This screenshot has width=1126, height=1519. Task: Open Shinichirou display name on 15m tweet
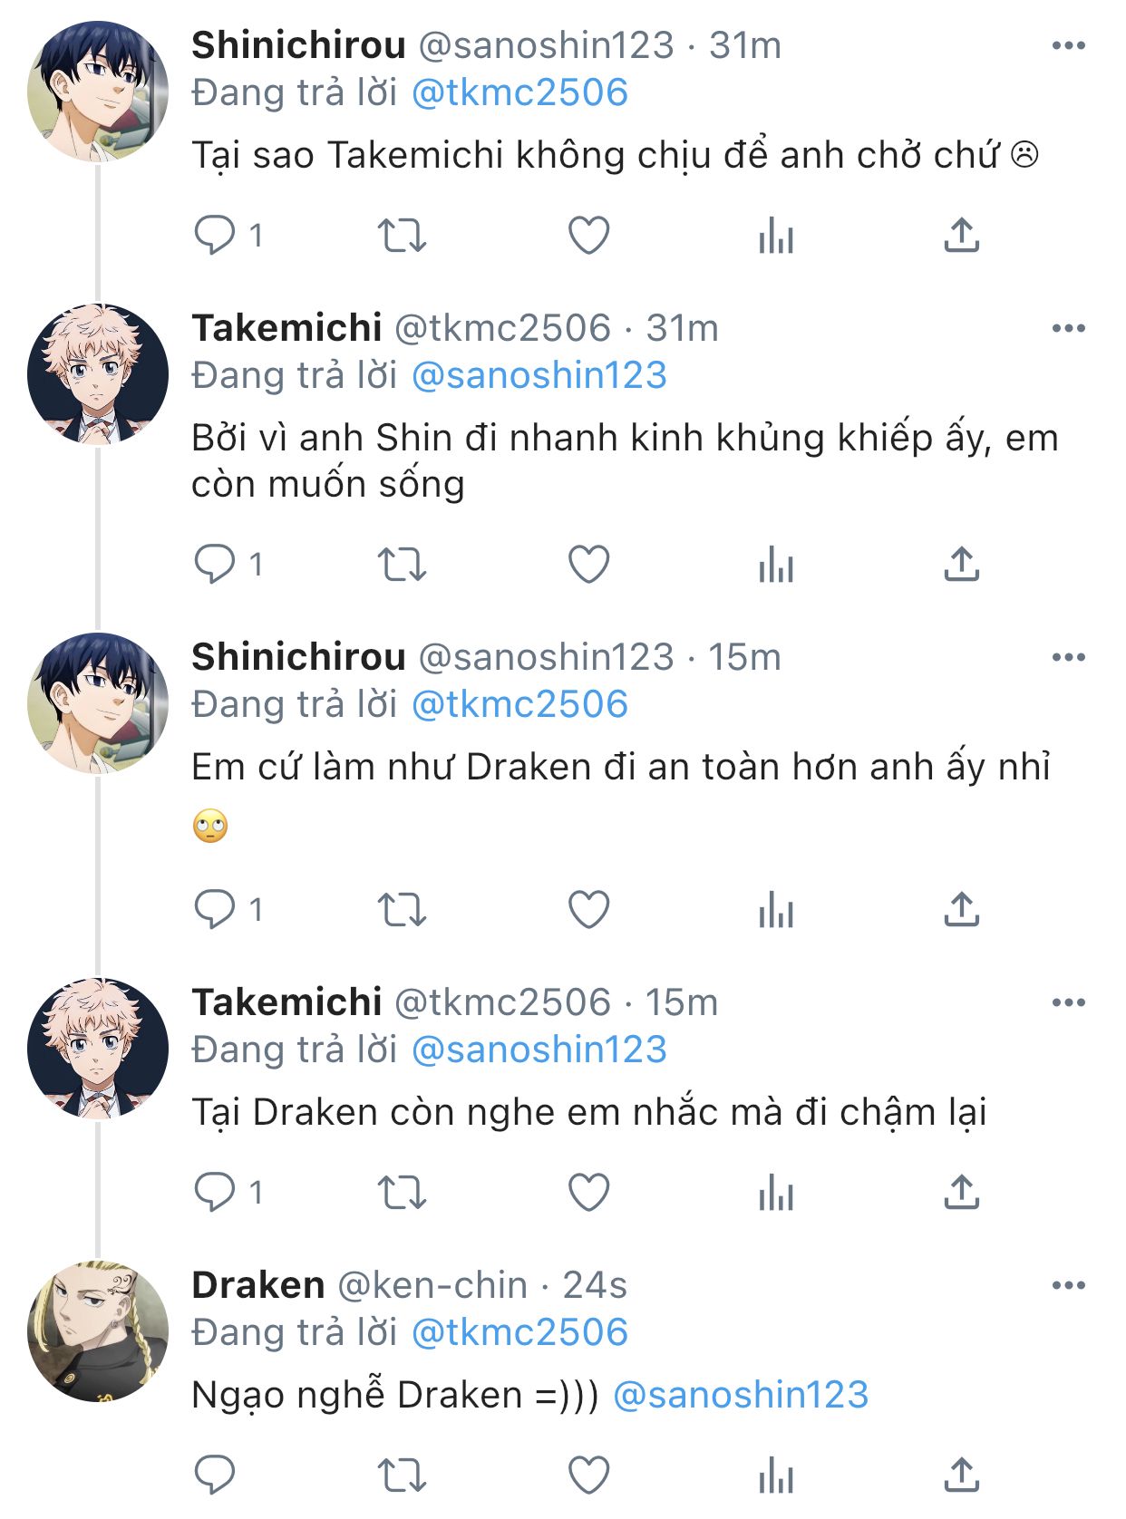(x=298, y=657)
